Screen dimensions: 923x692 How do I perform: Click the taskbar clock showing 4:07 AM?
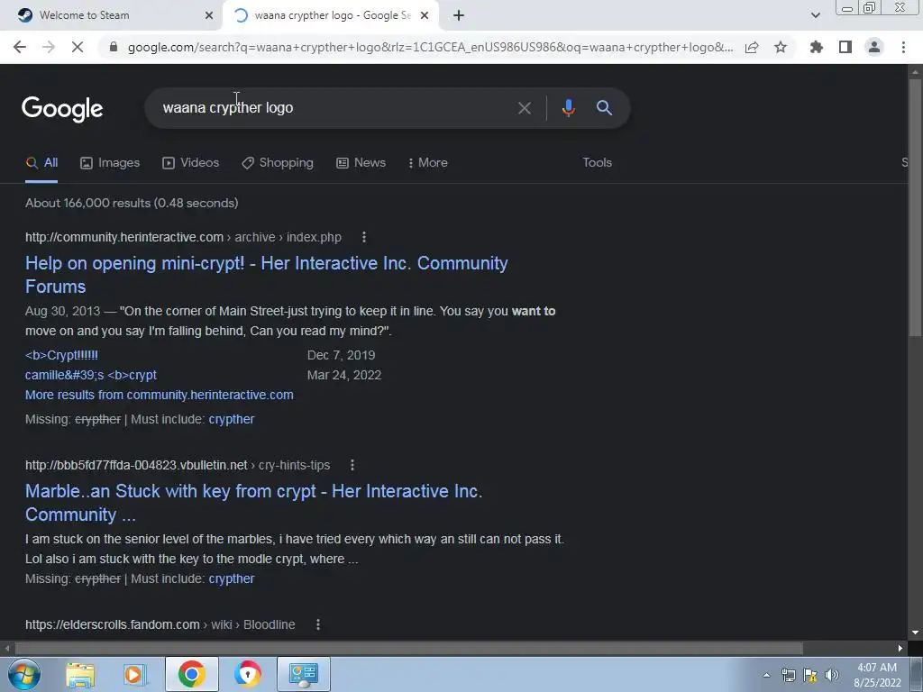pos(877,675)
